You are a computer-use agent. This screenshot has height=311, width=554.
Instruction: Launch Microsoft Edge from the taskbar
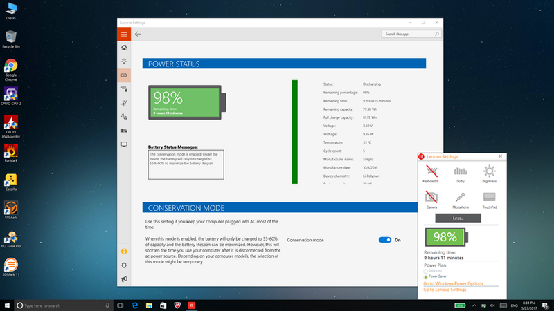(x=135, y=305)
